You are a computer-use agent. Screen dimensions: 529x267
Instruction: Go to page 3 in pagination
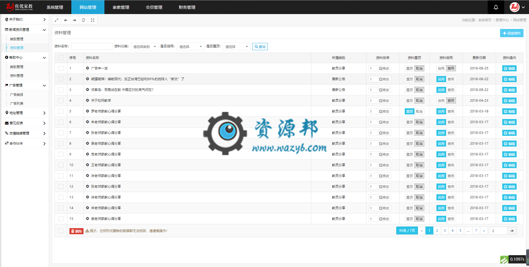tap(445, 231)
